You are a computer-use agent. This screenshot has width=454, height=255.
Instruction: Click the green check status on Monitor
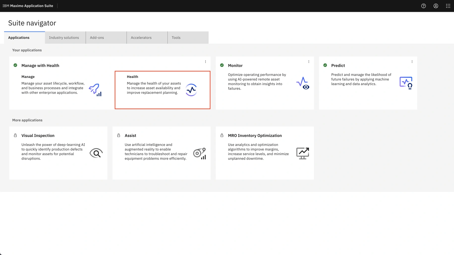(x=222, y=65)
